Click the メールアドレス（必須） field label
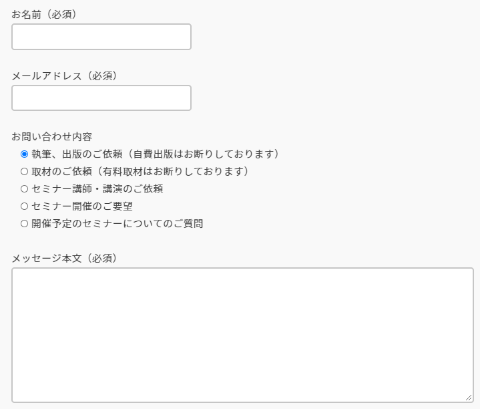 pos(64,76)
